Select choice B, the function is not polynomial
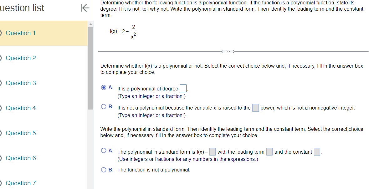Screen dimensions: 369x189 tap(104, 170)
